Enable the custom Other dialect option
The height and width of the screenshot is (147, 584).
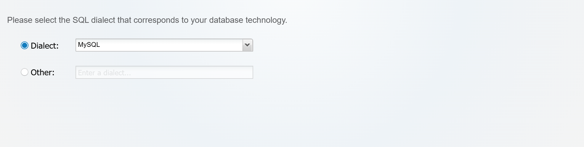[x=25, y=72]
